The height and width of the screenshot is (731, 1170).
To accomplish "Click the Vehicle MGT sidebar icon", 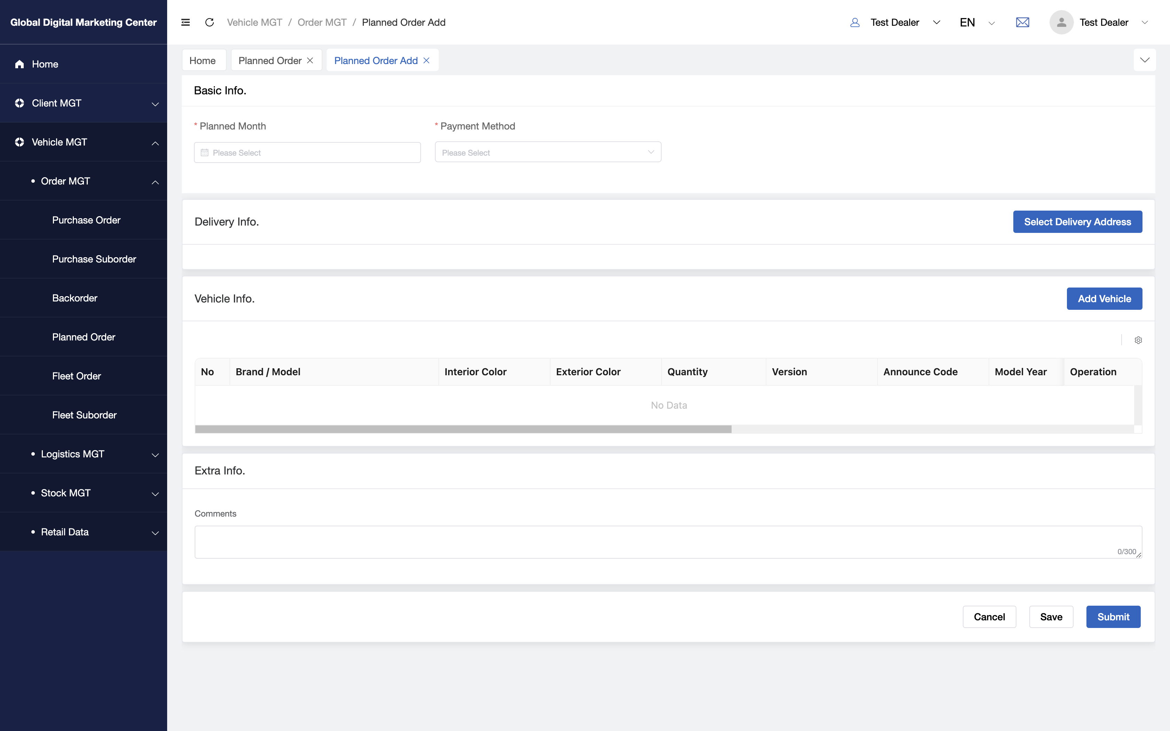I will click(x=19, y=142).
